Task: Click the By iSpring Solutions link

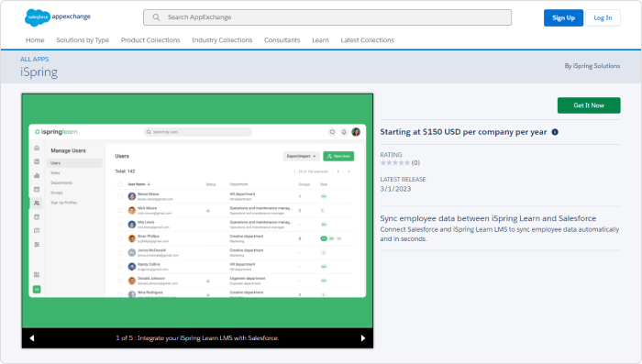Action: tap(592, 65)
